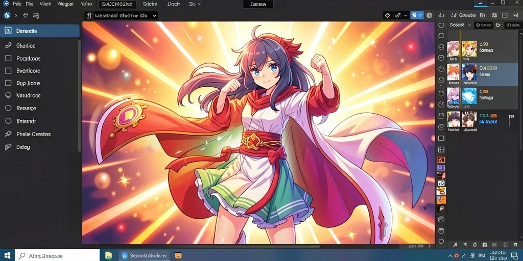Screen dimensions: 523x261
Task: Toggle the Gyp Jlone checkbox
Action: tap(8, 83)
